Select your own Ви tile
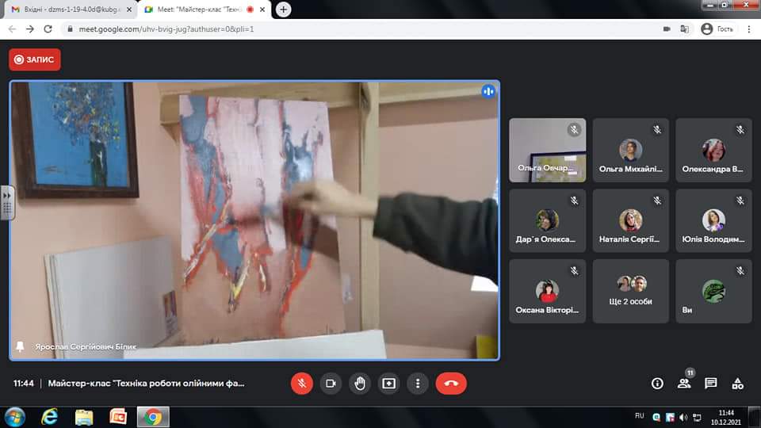Image resolution: width=761 pixels, height=428 pixels. pos(713,291)
